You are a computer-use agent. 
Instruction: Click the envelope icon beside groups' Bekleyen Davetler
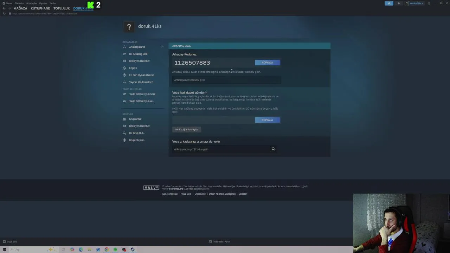click(x=124, y=126)
